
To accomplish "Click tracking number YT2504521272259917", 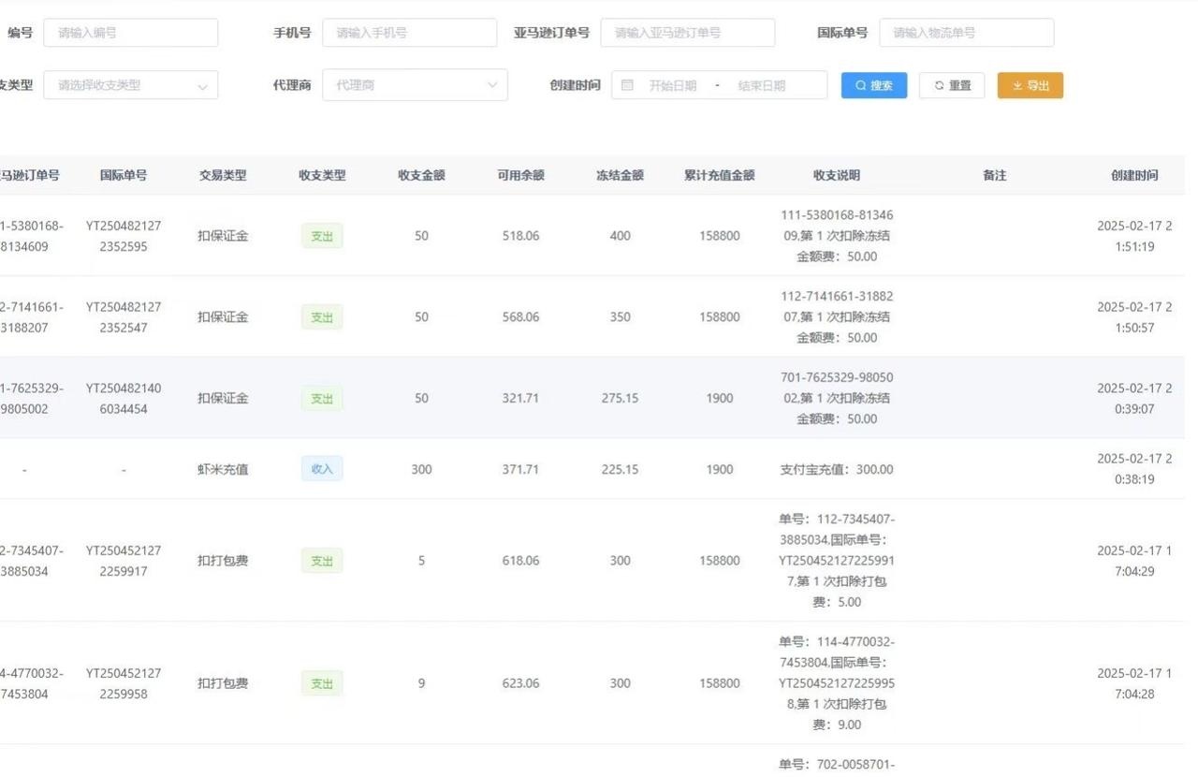I will point(124,561).
